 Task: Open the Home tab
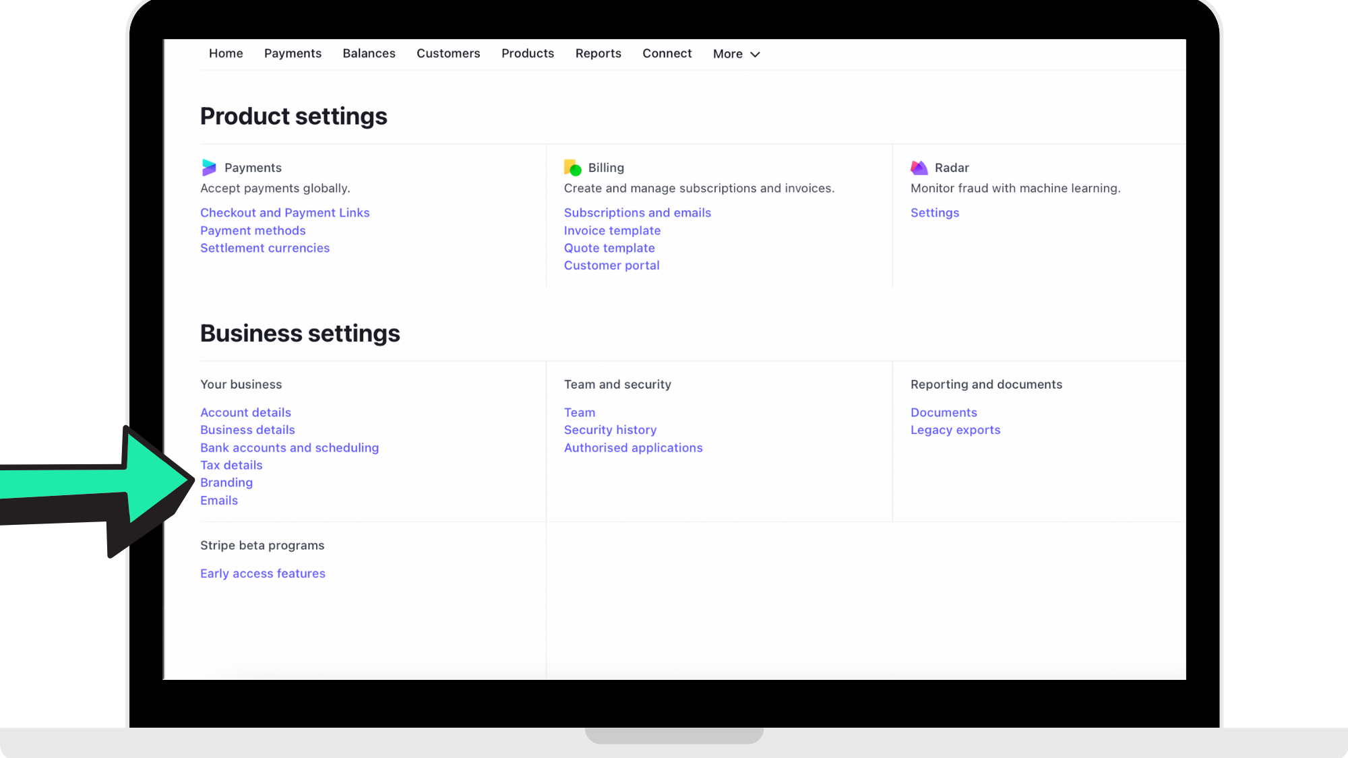pyautogui.click(x=226, y=53)
